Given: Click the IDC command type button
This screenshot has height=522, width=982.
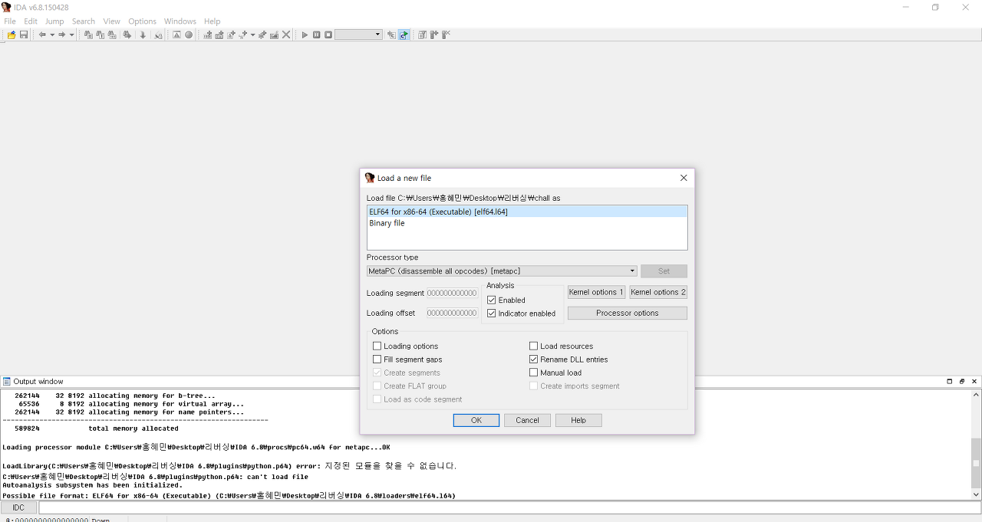Looking at the screenshot, I should pos(18,507).
